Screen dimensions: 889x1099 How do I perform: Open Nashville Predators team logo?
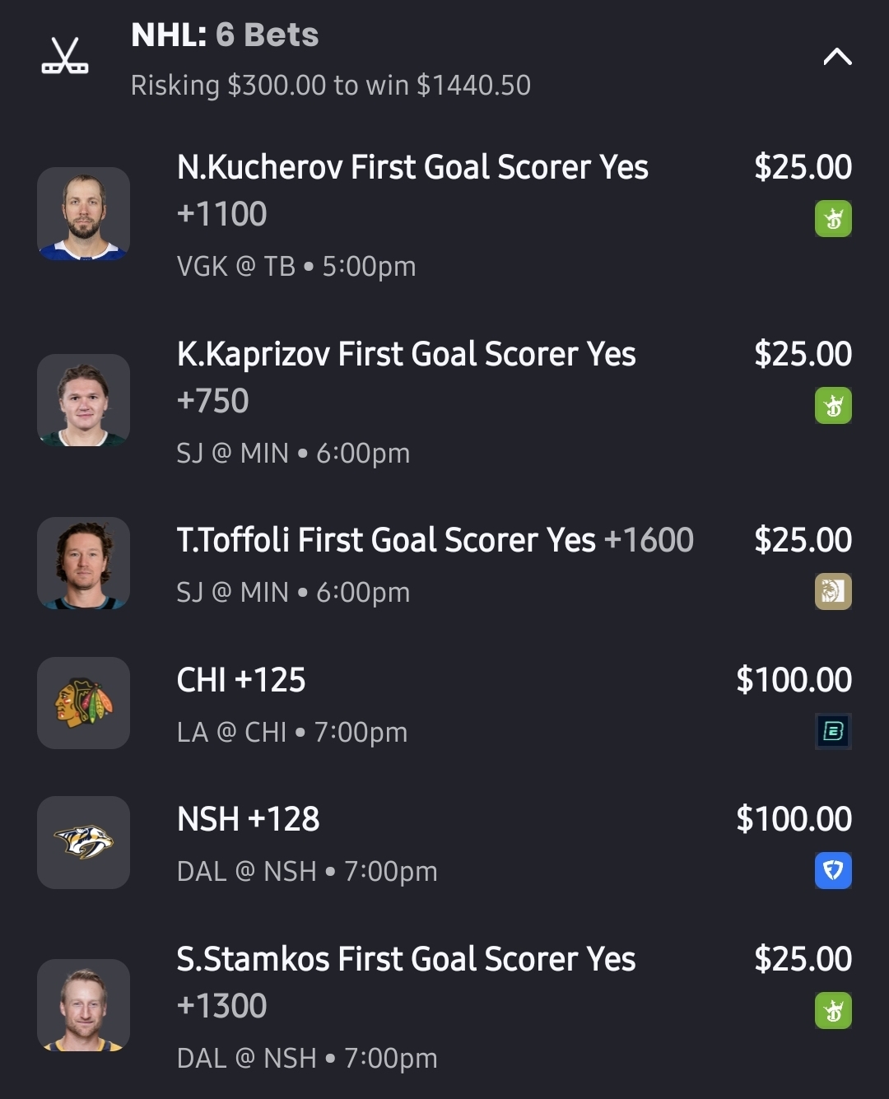pos(83,842)
